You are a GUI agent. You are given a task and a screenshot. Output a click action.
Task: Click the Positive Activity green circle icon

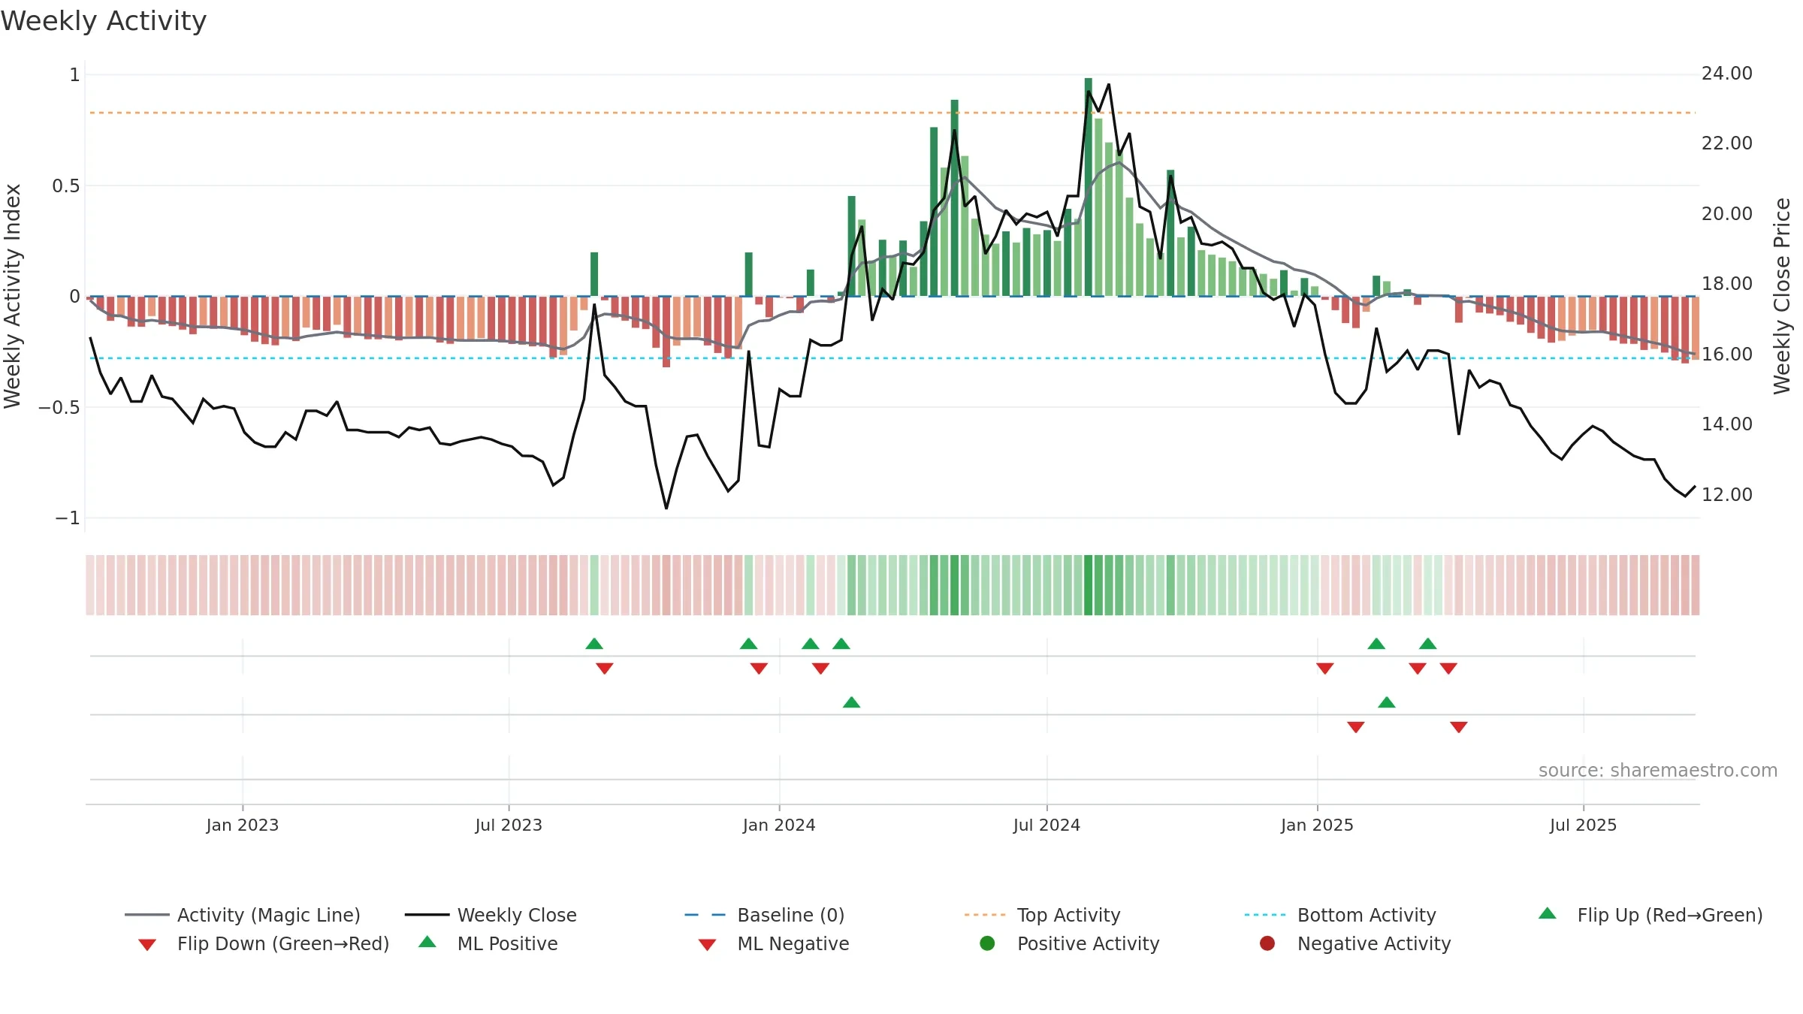point(987,943)
